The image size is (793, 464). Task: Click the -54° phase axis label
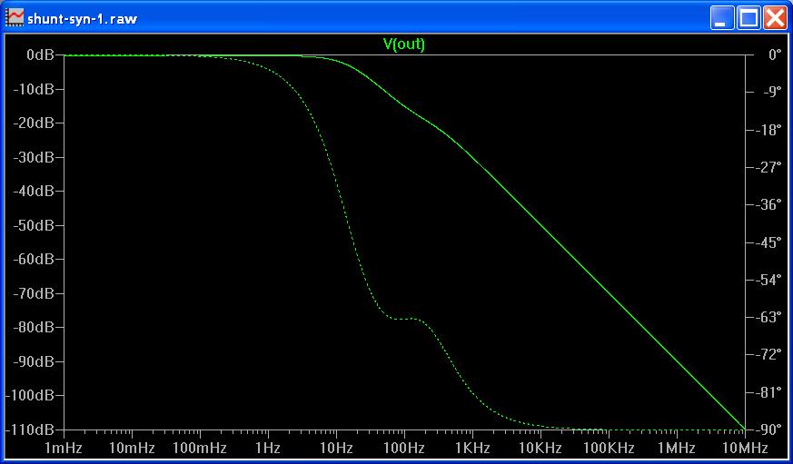(768, 280)
